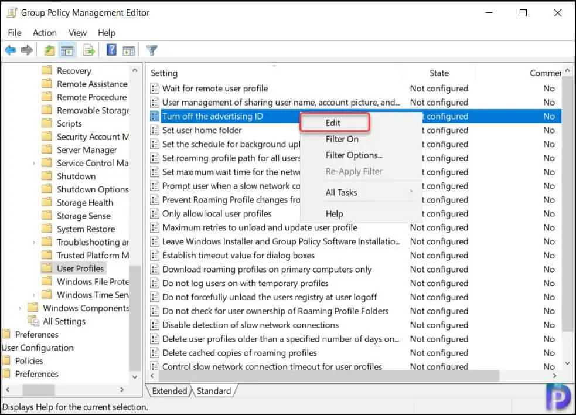The width and height of the screenshot is (576, 415).
Task: Click the Up one level folder icon
Action: coord(49,50)
